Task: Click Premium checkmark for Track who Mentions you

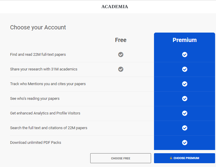Action: click(185, 84)
